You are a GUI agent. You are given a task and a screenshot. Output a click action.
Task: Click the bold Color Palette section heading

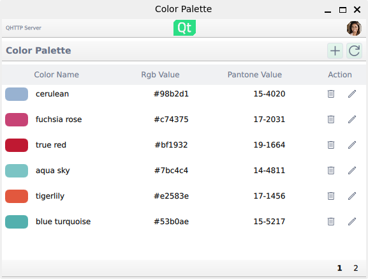coord(38,50)
